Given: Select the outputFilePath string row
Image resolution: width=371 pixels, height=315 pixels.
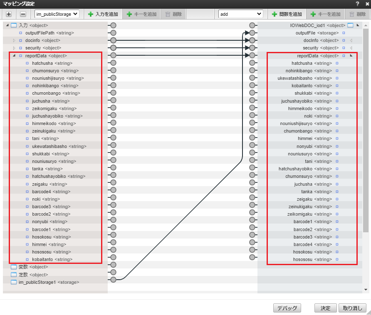Looking at the screenshot, I should [x=55, y=33].
